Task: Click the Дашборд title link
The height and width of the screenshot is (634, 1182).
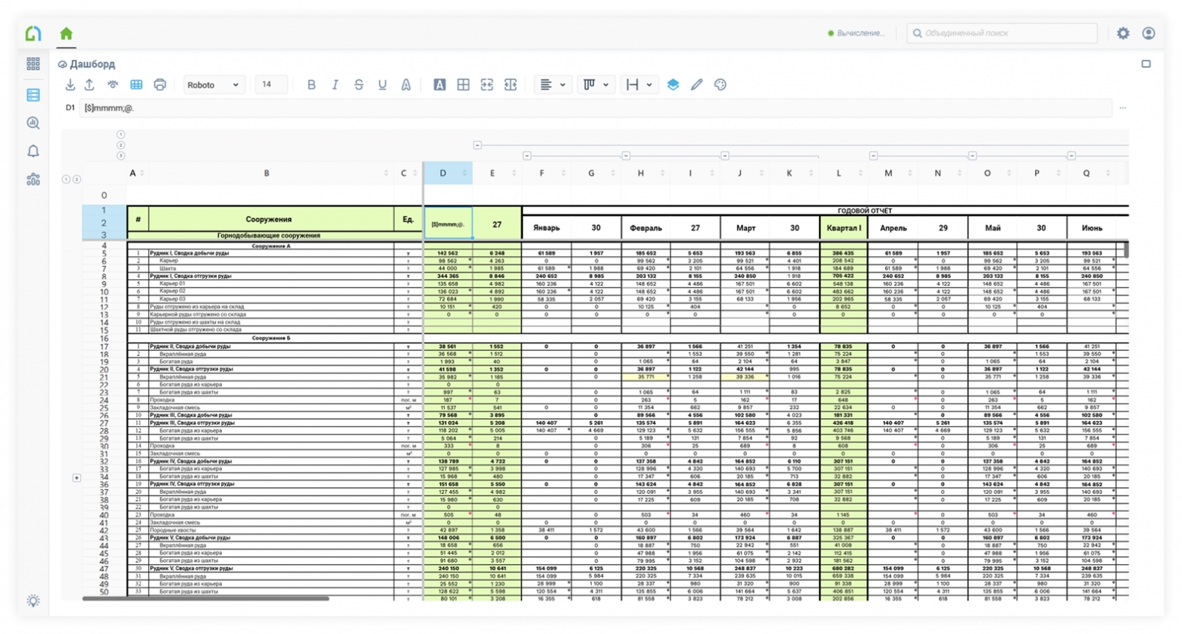Action: [92, 64]
